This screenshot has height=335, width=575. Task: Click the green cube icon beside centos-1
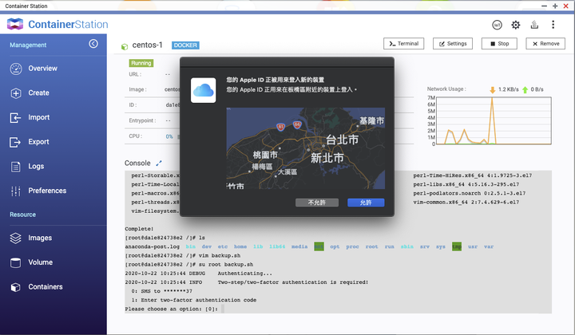pos(125,46)
